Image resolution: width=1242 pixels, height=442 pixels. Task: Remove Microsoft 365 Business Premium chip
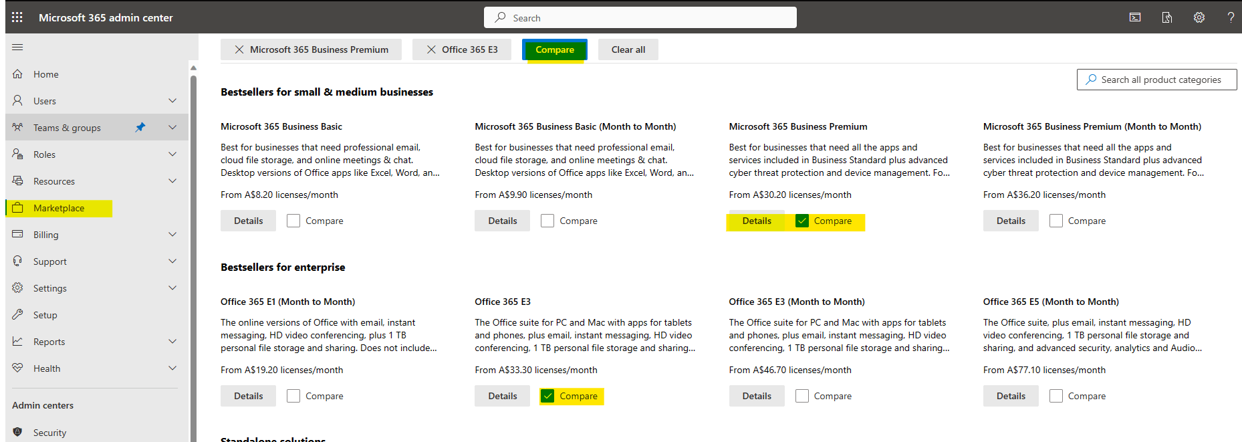pos(239,49)
